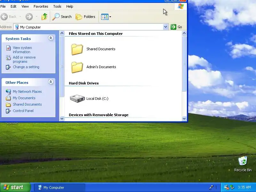256x192 pixels.
Task: Click the main pane scroll up arrow
Action: tap(184, 33)
